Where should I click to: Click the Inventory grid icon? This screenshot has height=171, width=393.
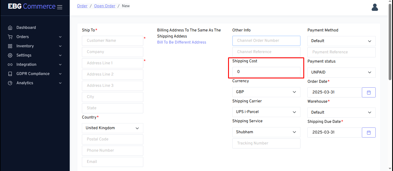click(10, 46)
